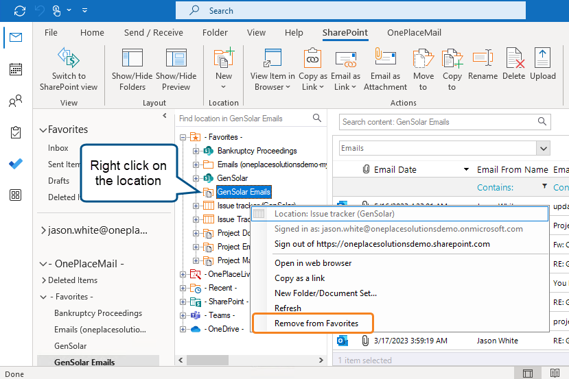This screenshot has width=569, height=379.
Task: Open the More Apps grid icon in sidebar
Action: [16, 195]
